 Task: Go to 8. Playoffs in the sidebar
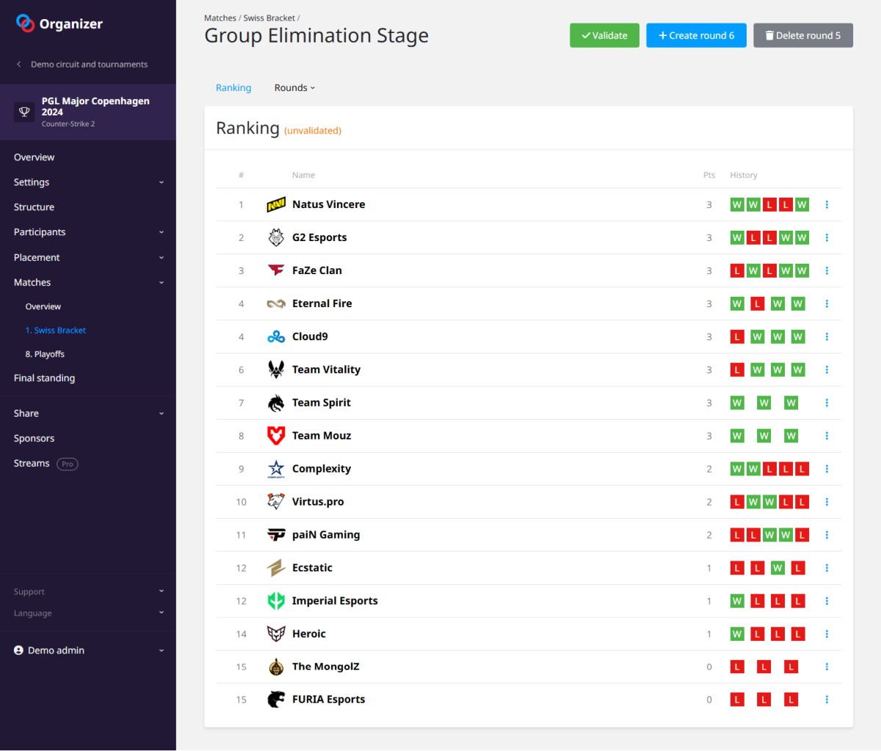tap(45, 354)
